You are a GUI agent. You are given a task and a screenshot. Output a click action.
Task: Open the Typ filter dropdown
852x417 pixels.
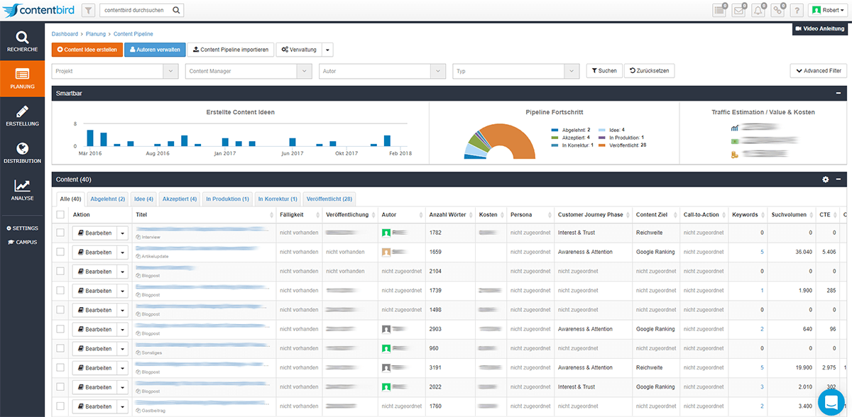coord(516,71)
